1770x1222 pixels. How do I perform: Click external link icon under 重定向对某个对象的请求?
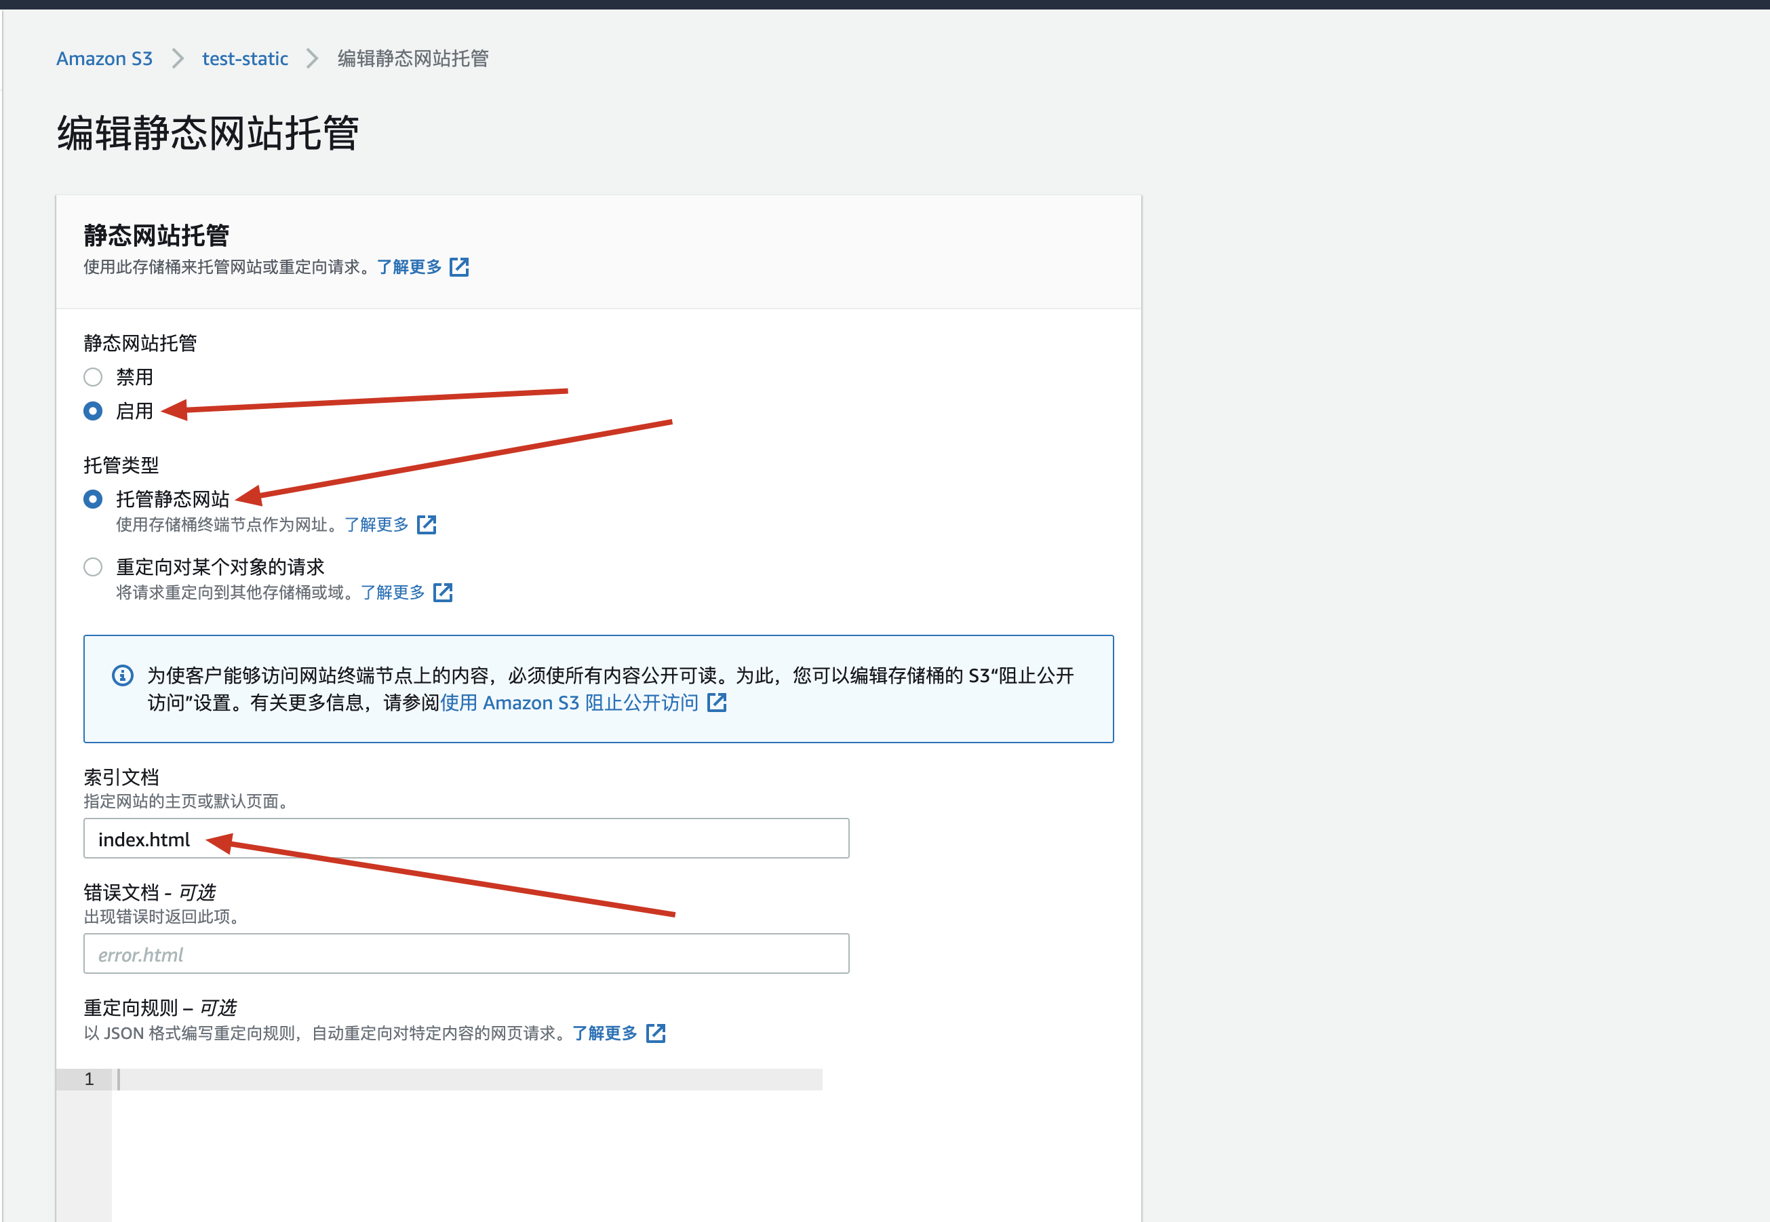point(442,593)
